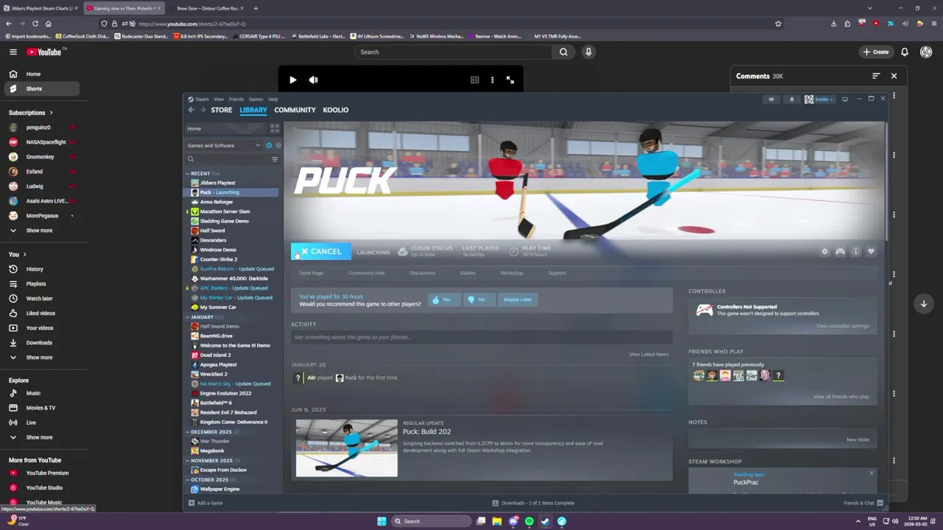Viewport: 943px width, 530px height.
Task: Click View all friends who play
Action: tap(841, 397)
